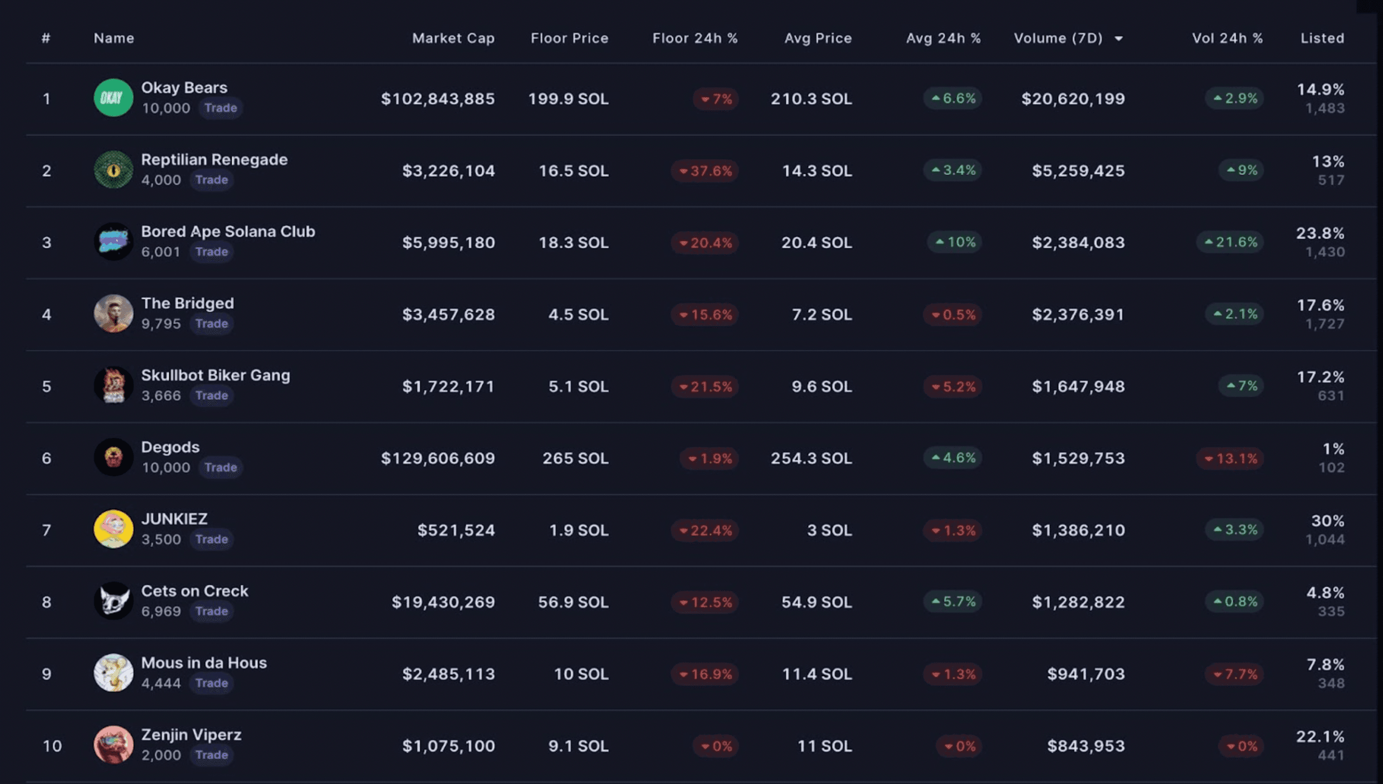Viewport: 1383px width, 784px height.
Task: Click the 21.6% volume change badge
Action: coord(1230,242)
